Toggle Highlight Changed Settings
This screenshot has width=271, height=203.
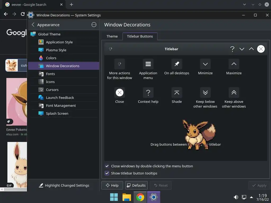(x=64, y=185)
